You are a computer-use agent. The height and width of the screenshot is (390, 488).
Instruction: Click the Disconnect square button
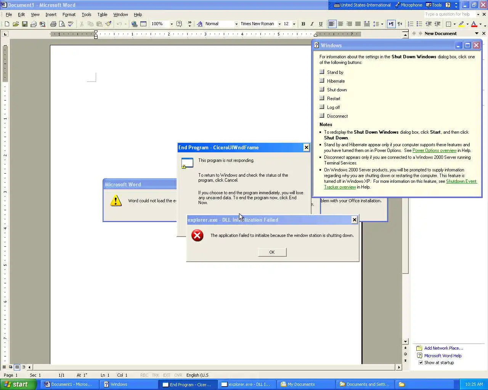tap(322, 116)
